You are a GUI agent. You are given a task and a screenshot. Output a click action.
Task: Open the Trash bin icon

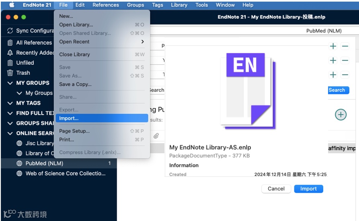coord(10,73)
